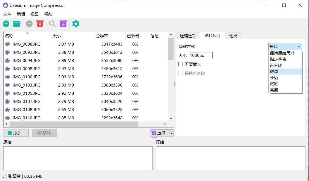Click the 大小 pixel input field
309x181 pixels.
(x=200, y=55)
